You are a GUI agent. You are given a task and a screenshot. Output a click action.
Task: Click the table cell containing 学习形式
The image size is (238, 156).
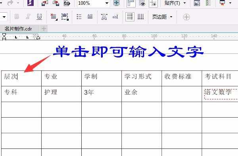(142, 78)
